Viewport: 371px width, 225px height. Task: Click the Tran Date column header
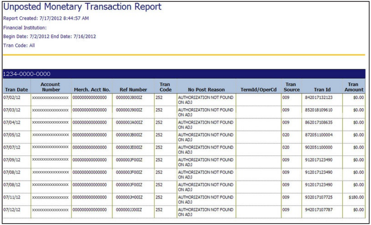[16, 89]
